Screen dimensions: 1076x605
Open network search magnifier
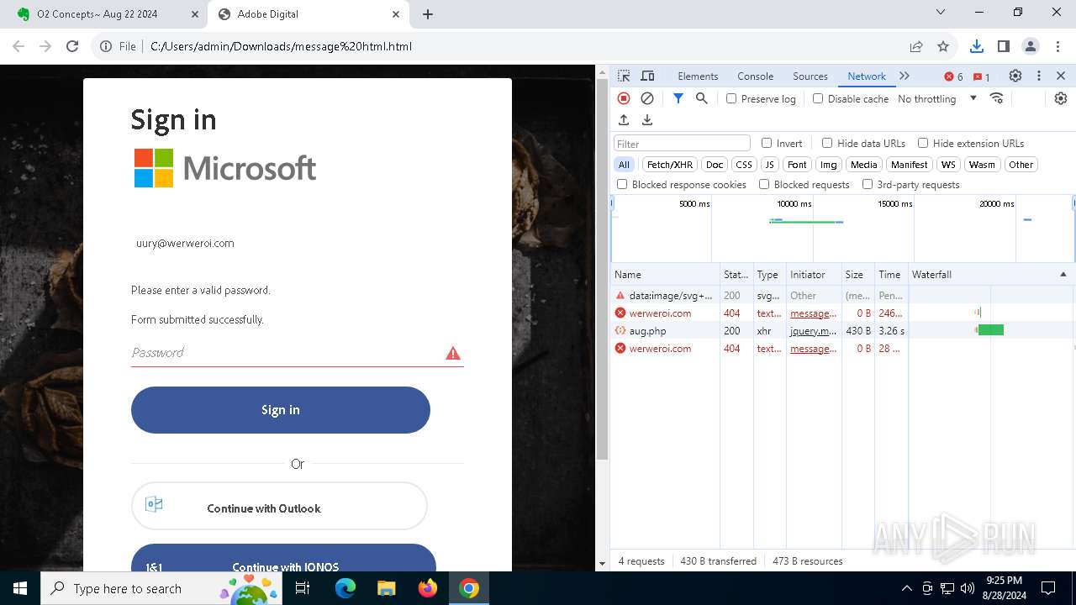tap(702, 98)
